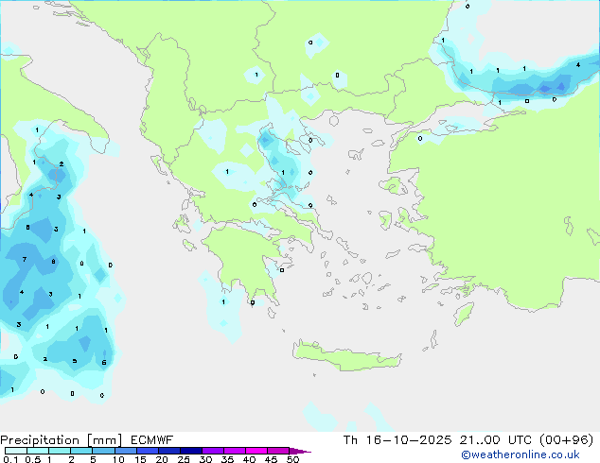
Task: Click the island of Crete on map
Action: pyautogui.click(x=346, y=357)
